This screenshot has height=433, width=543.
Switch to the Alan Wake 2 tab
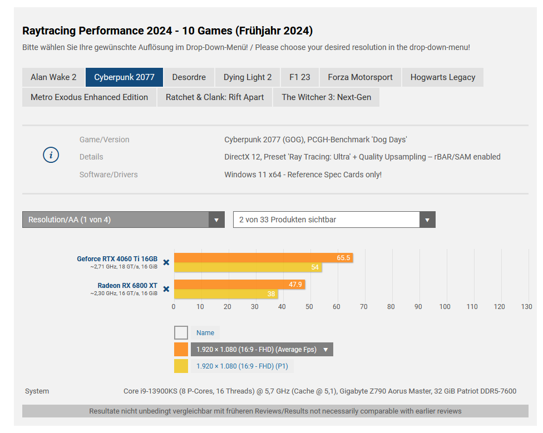tap(53, 77)
